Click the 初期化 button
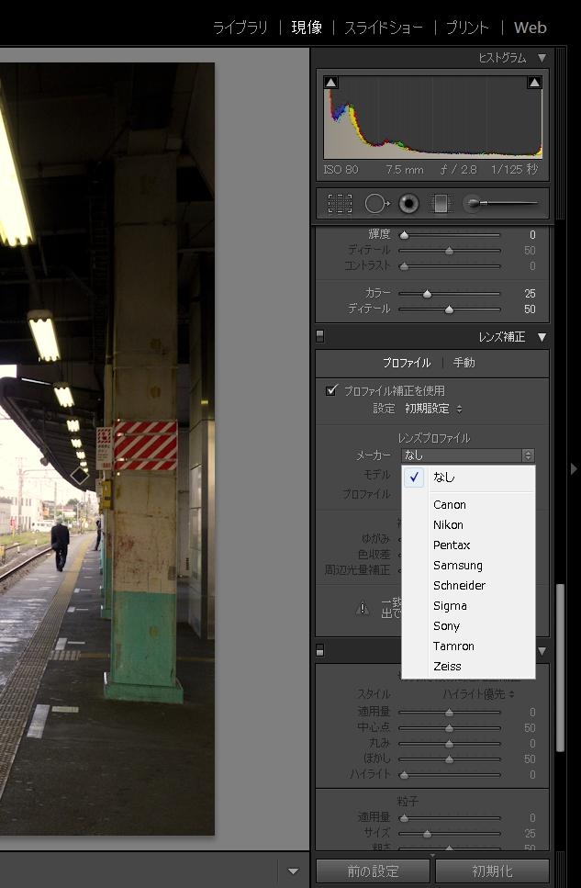Viewport: 581px width, 888px height. [x=492, y=871]
